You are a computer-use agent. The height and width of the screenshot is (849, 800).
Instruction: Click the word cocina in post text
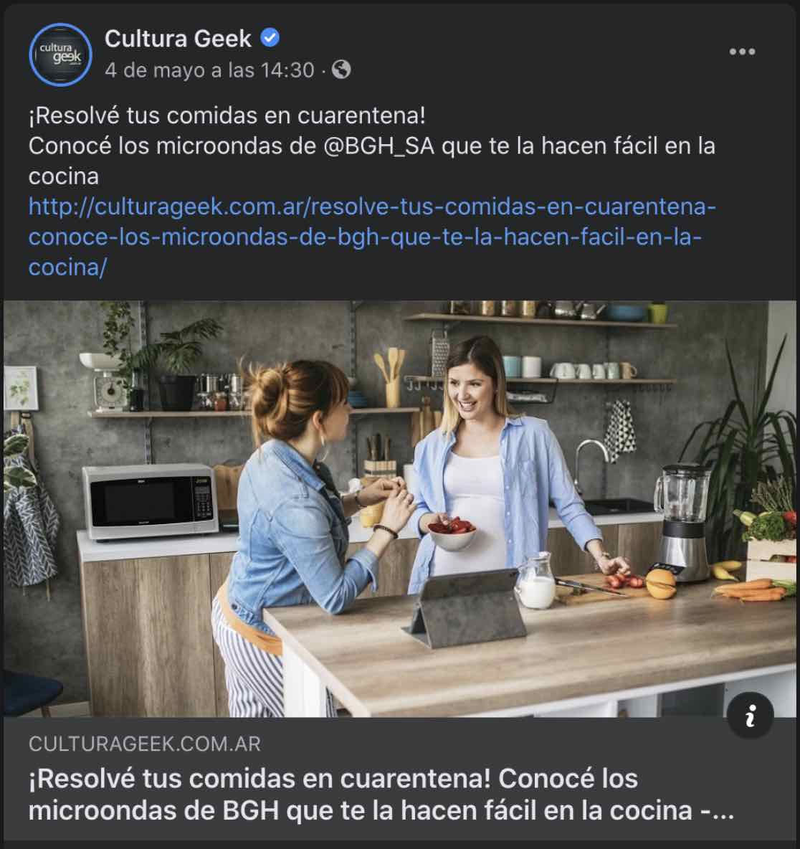point(63,176)
